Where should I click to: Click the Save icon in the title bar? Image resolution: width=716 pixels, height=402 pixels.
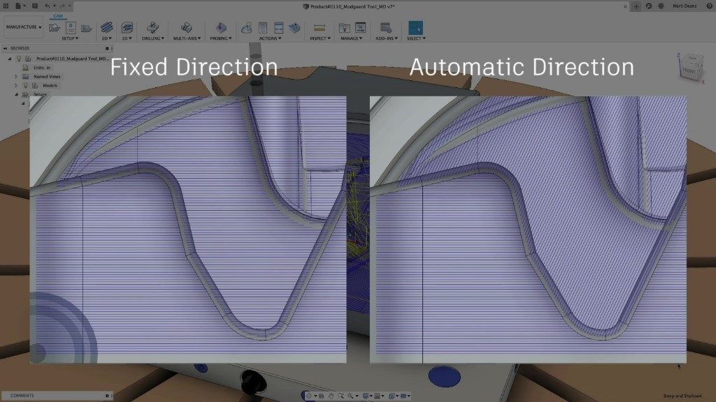coord(34,6)
